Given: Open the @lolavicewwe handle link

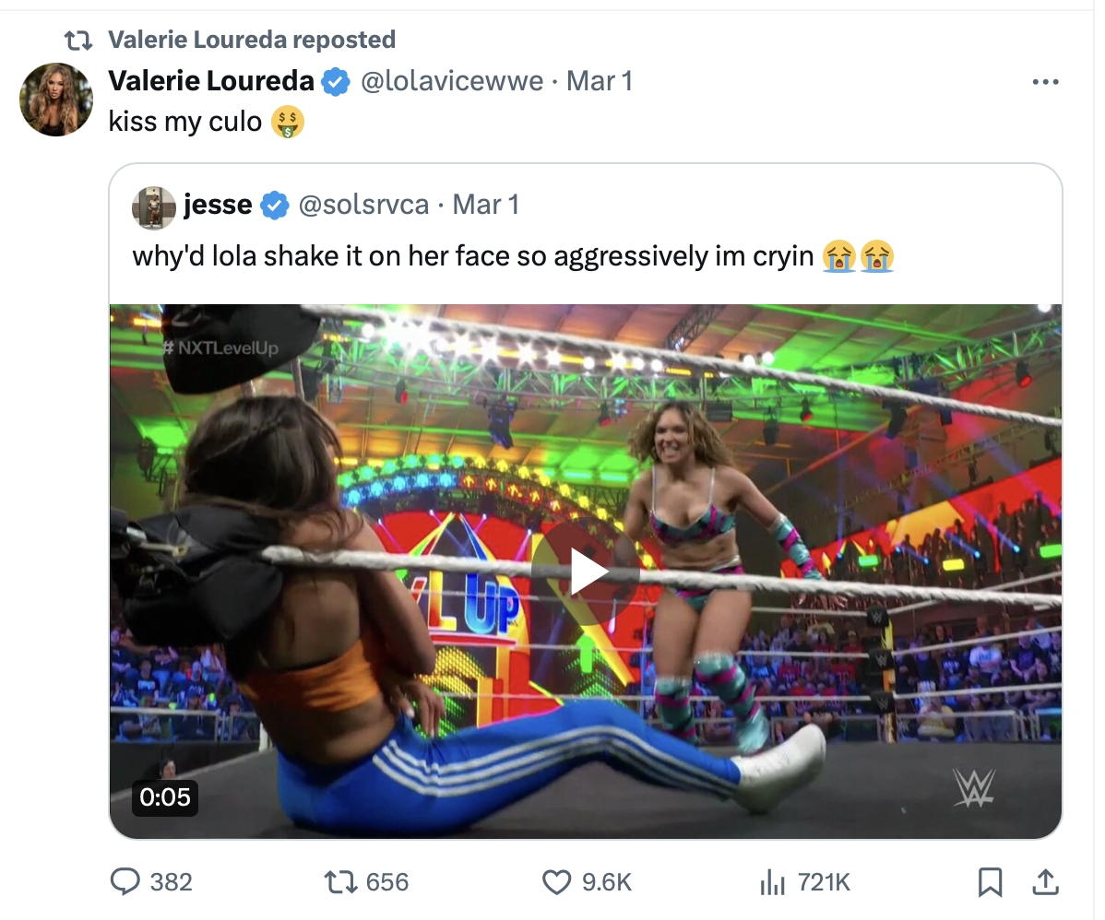Looking at the screenshot, I should (x=452, y=81).
